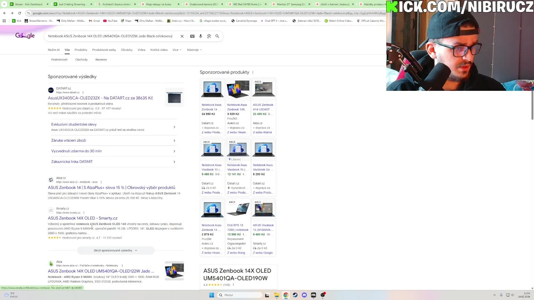This screenshot has width=534, height=300.
Task: Switch to Videa search tab
Action: (x=141, y=50)
